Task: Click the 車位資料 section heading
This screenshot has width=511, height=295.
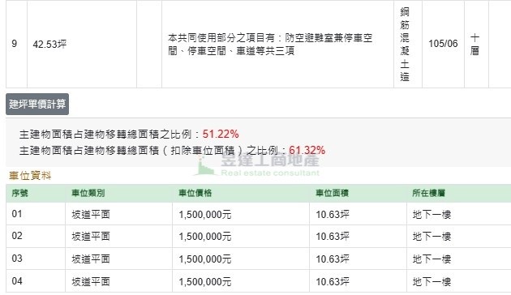Action: 30,176
